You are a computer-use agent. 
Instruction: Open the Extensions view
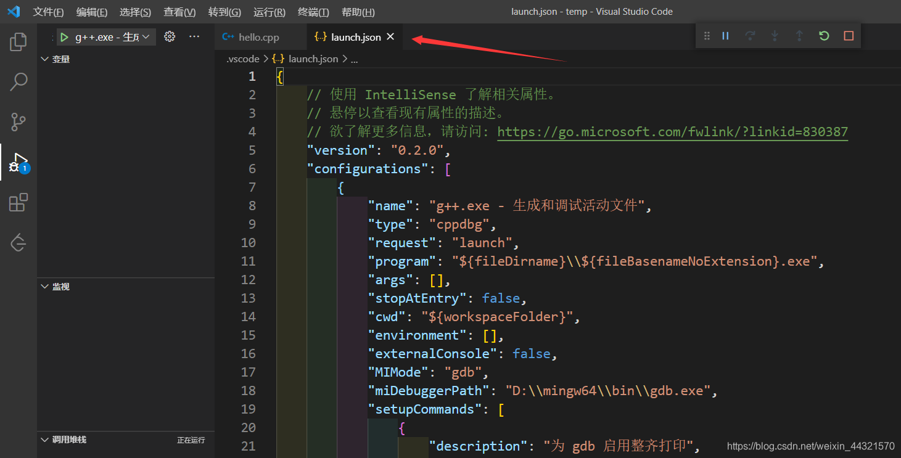(x=19, y=202)
